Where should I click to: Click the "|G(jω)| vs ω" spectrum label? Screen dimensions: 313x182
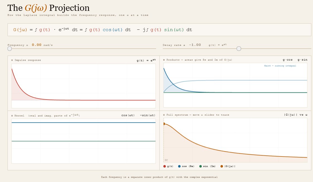tap(296, 115)
